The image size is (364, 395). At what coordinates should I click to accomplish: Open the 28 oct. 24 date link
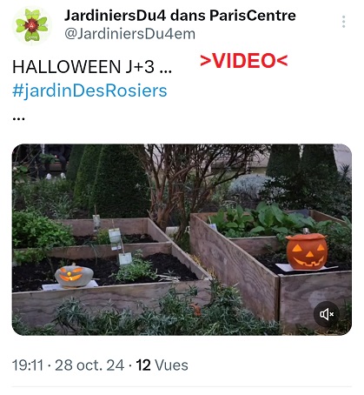(89, 365)
